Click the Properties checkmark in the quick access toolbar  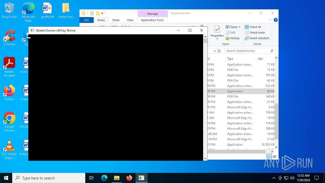[92, 13]
